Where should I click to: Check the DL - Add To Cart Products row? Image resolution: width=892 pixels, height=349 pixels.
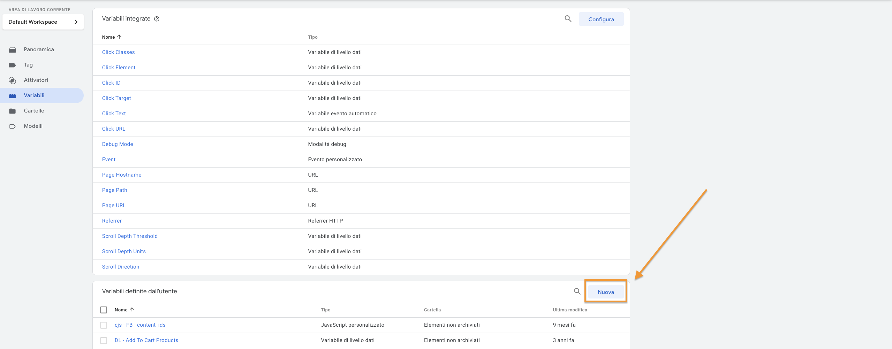point(104,340)
